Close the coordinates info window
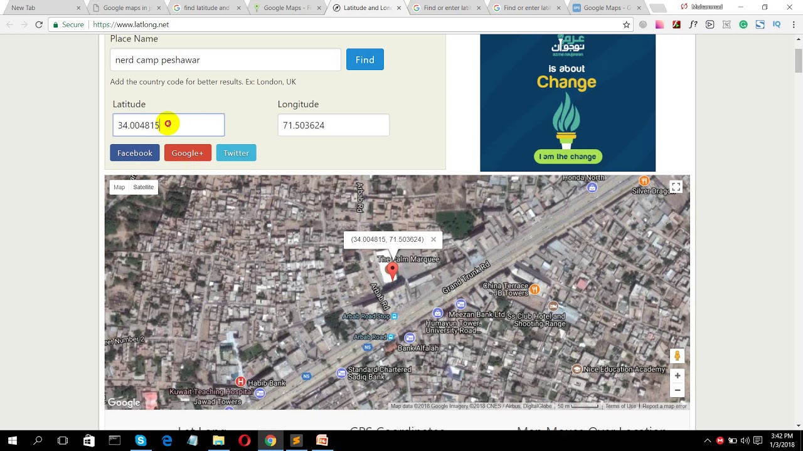The height and width of the screenshot is (451, 803). pyautogui.click(x=433, y=239)
